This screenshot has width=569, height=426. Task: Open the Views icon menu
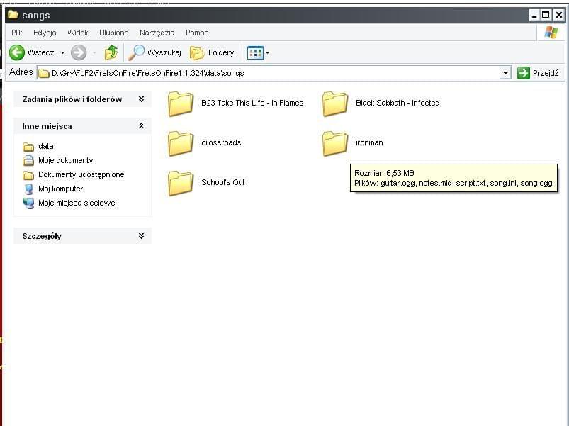pyautogui.click(x=255, y=53)
